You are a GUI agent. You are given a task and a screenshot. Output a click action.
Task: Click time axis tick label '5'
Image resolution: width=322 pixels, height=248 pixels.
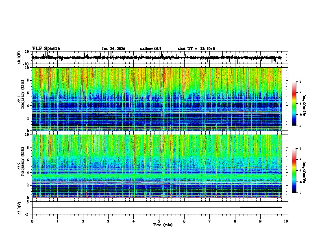159,221
